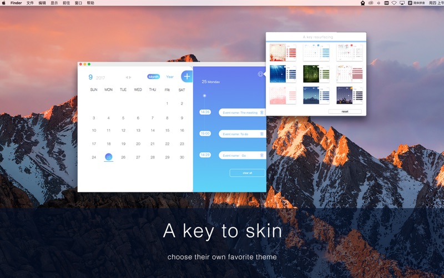444x278 pixels.
Task: Click the timeline top dot marker
Action: click(204, 96)
